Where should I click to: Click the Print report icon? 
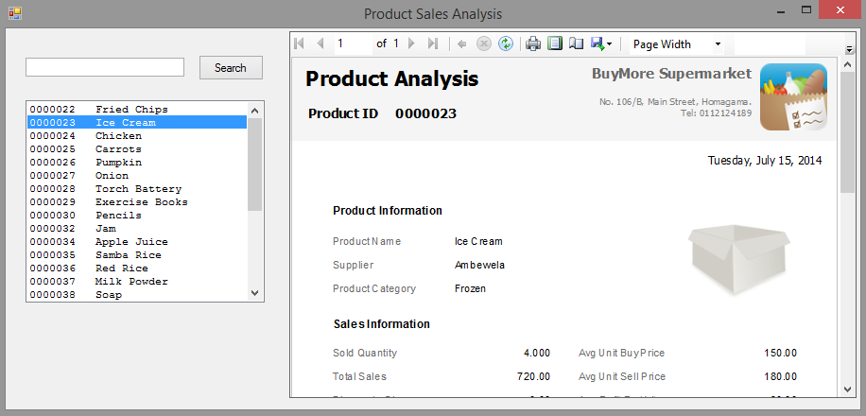[533, 43]
